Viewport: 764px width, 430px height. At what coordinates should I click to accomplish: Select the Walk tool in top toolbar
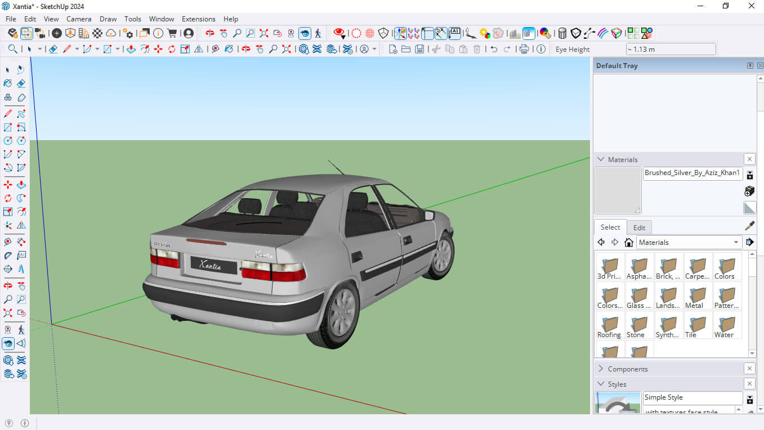click(318, 33)
